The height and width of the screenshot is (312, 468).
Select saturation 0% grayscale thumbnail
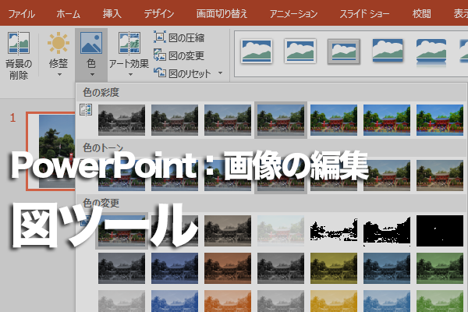point(122,120)
